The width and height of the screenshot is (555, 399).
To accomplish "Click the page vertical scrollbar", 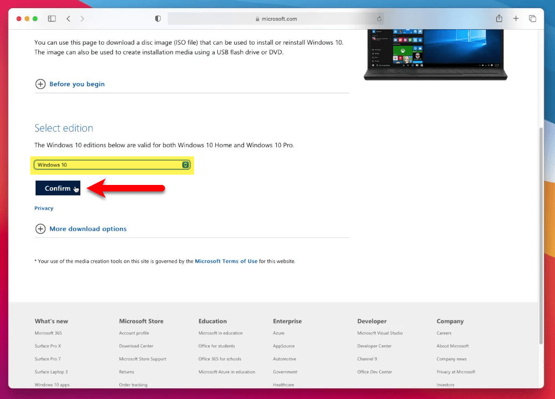I will point(541,235).
